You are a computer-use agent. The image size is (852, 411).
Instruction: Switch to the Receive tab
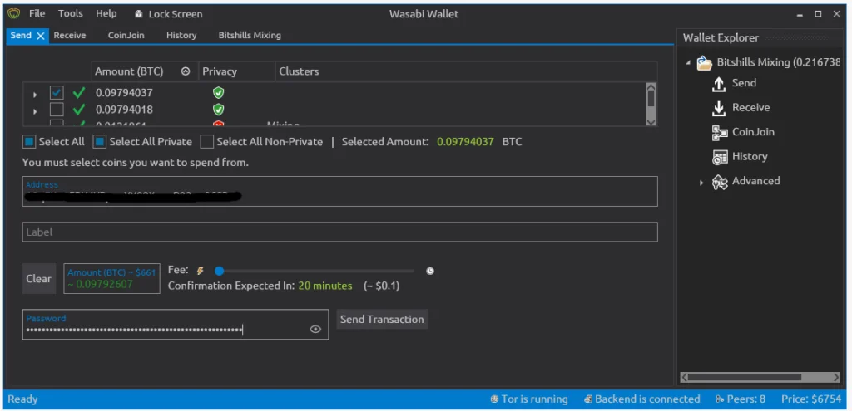(x=70, y=35)
